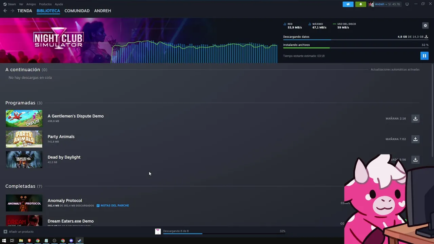Click the MAÑANA 2:16 scheduled time

[x=396, y=119]
